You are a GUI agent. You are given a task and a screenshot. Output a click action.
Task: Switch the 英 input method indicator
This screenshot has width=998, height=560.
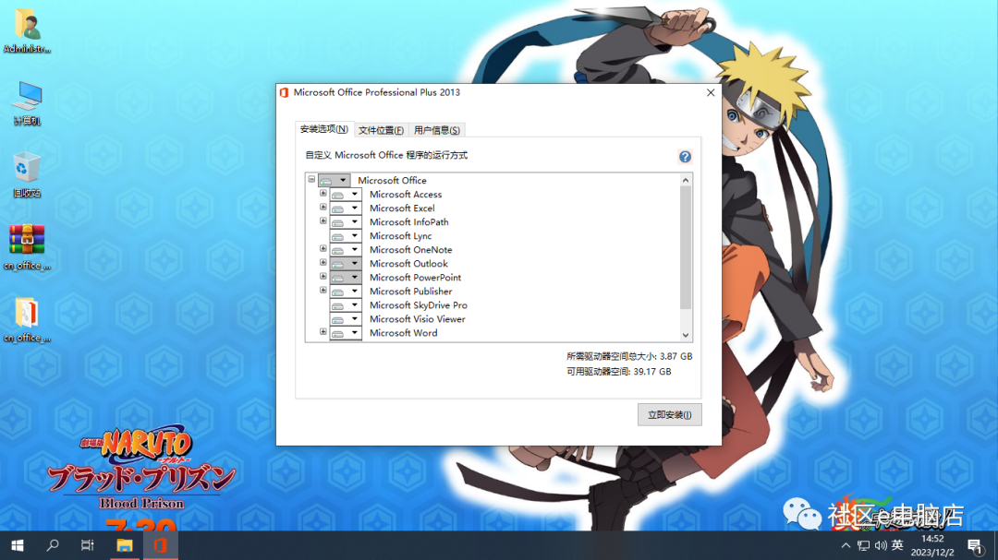[x=897, y=545]
